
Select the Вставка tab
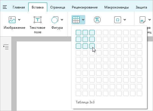38,7
